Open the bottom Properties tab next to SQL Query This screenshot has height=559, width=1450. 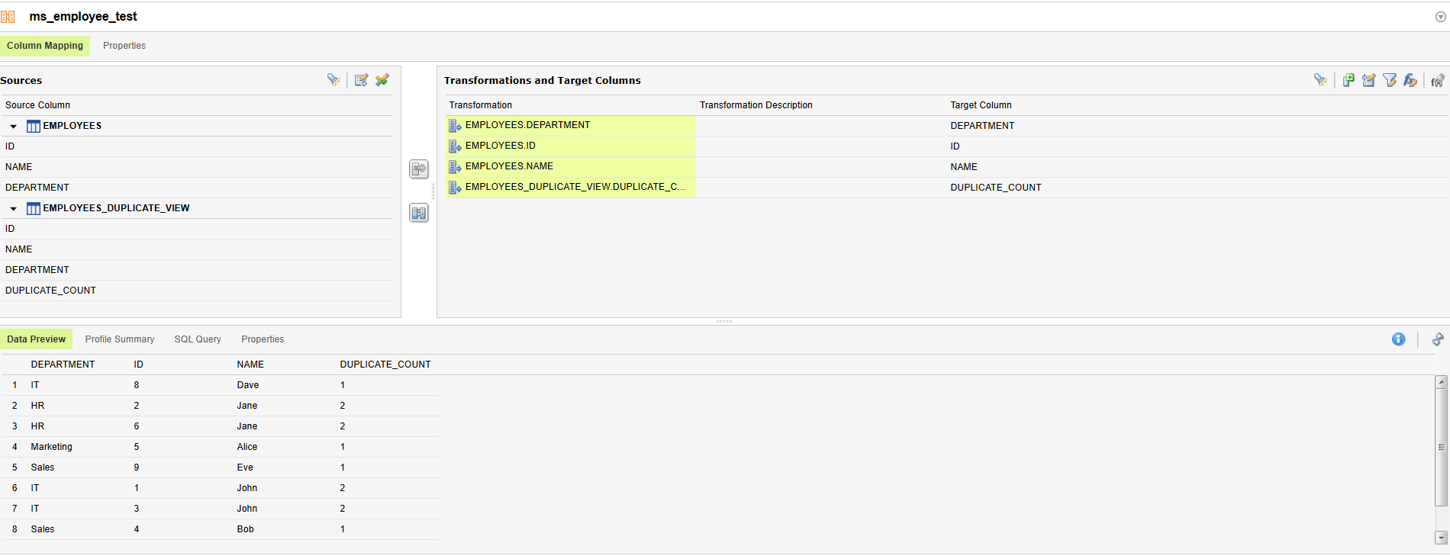(x=263, y=339)
